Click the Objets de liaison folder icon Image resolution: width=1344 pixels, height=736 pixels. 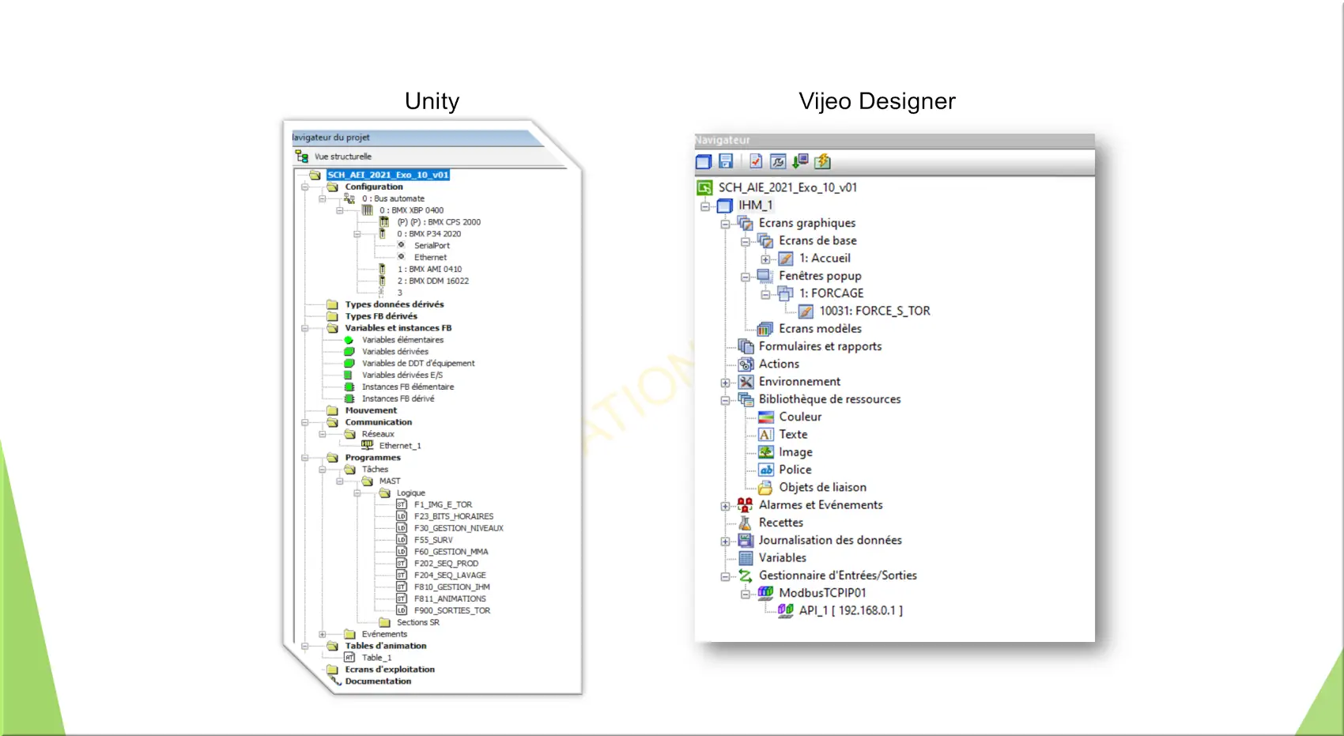765,488
